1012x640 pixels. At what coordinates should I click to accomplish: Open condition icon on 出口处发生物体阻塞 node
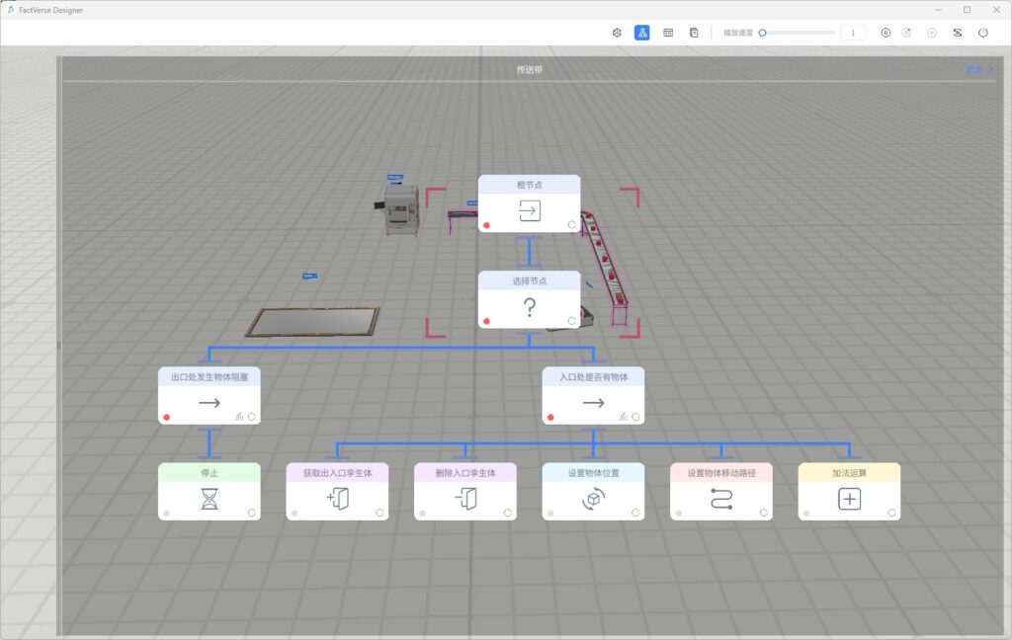[239, 417]
